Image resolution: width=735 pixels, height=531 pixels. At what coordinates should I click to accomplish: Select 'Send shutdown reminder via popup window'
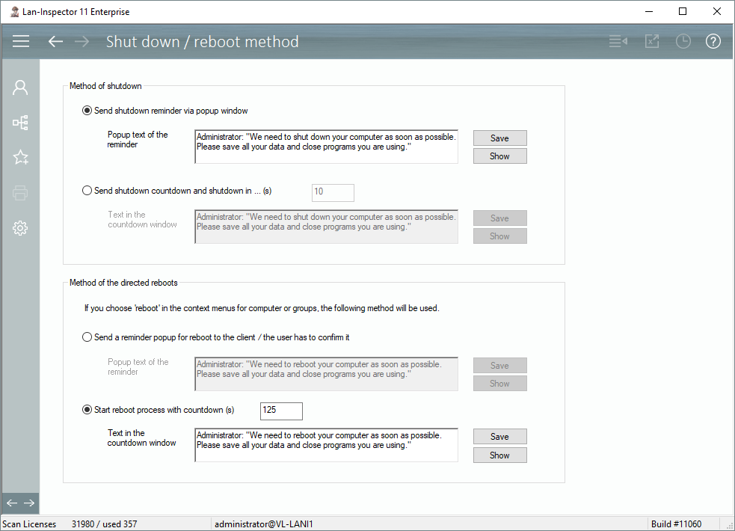87,111
